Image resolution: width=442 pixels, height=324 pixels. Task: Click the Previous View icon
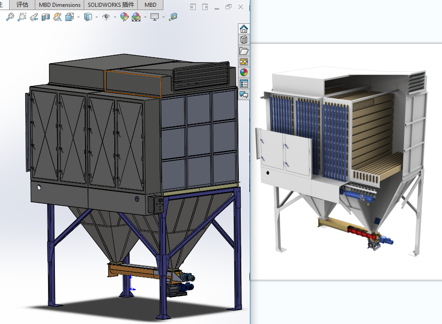[x=33, y=17]
